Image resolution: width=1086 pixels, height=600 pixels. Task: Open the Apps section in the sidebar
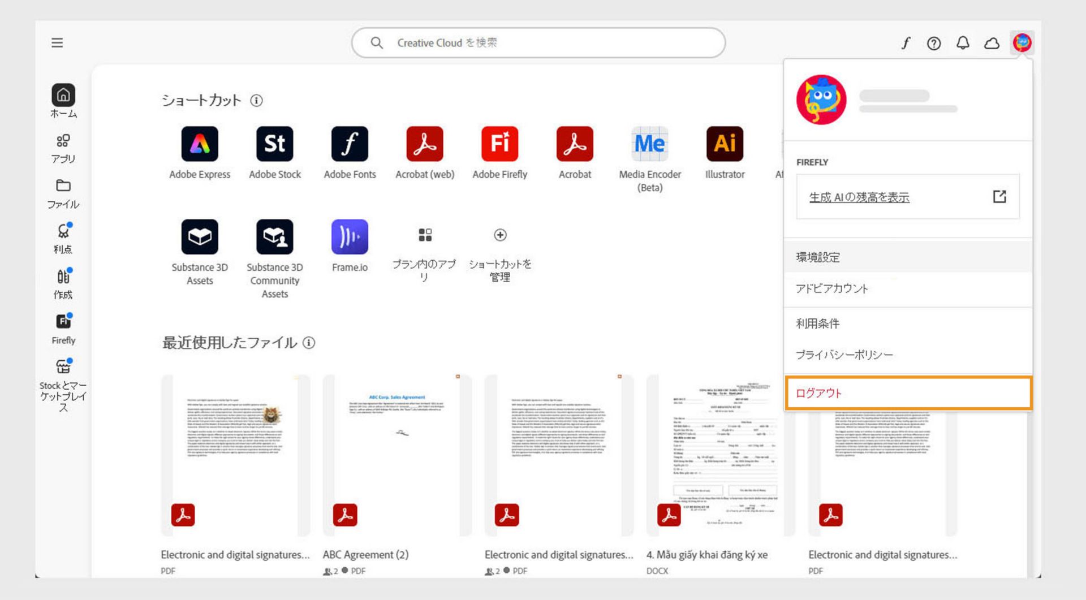[63, 149]
